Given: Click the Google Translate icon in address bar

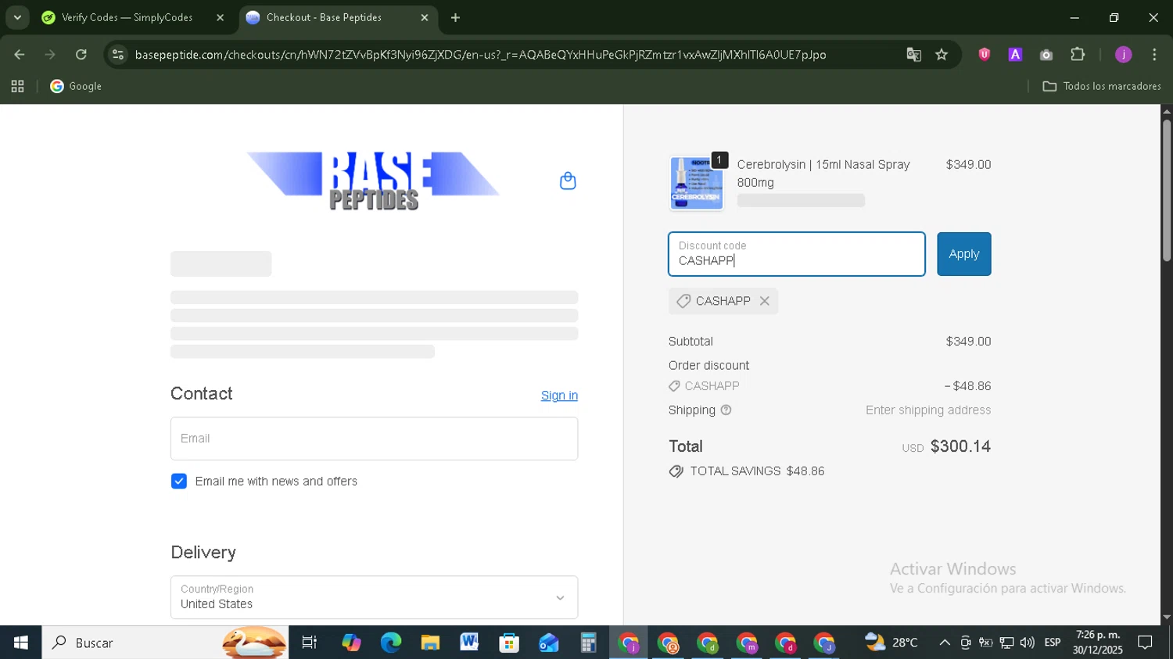Looking at the screenshot, I should coord(913,55).
